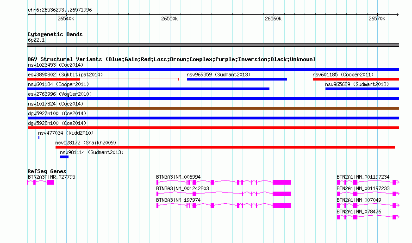This screenshot has height=243, width=412.
Task: Open the esv3890802 (Suktitipat2014) label
Action: coord(65,75)
